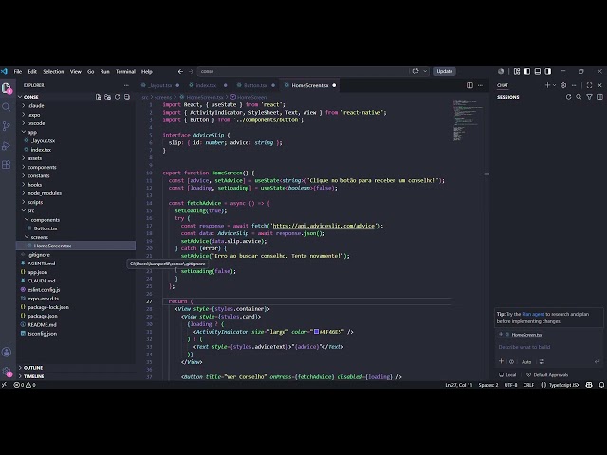Viewport: 607px width, 455px height.
Task: Open chat tools configuration icon
Action: (x=542, y=362)
